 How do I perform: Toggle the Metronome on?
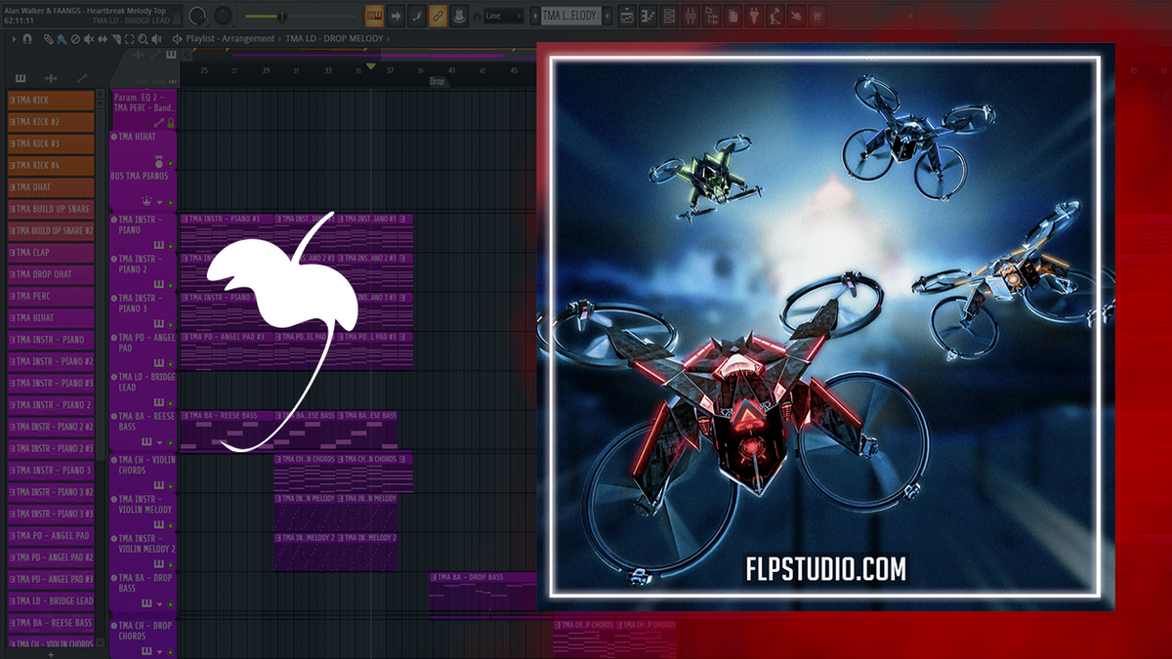(x=459, y=16)
